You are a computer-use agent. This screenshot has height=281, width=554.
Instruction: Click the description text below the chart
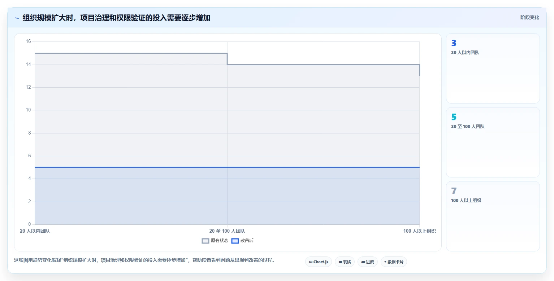(x=144, y=260)
